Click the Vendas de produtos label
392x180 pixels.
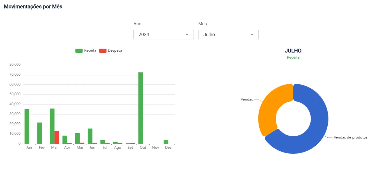(x=351, y=137)
